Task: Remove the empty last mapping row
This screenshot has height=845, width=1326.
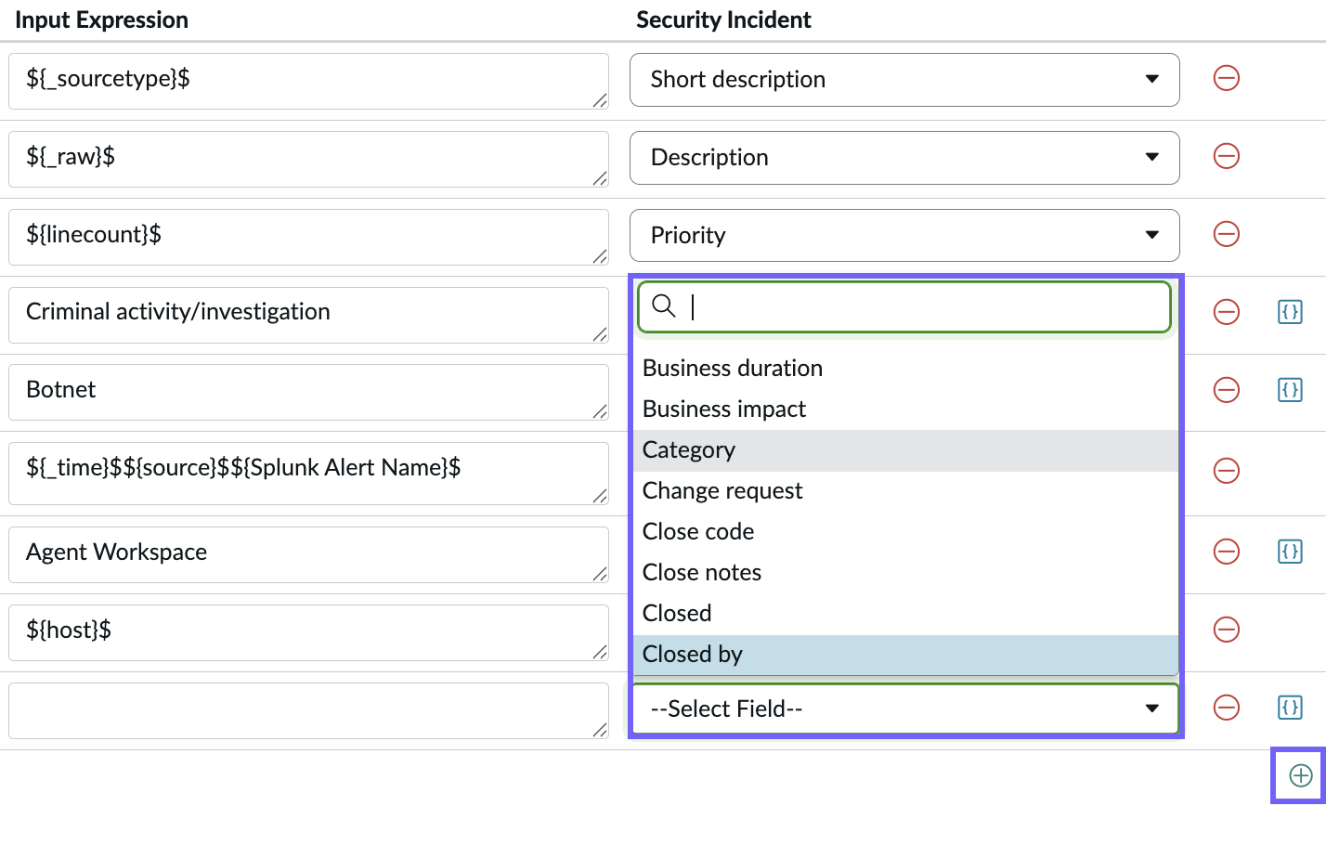Action: point(1227,708)
